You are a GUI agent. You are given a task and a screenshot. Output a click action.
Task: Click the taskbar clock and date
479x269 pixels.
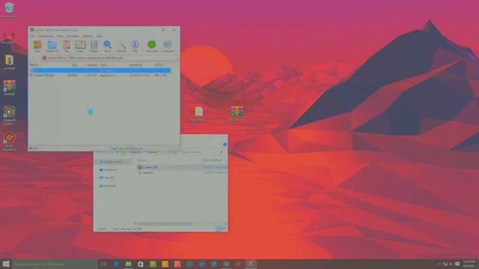click(x=469, y=264)
